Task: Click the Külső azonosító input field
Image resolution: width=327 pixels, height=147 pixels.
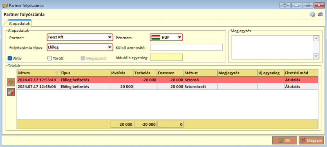Action: click(x=186, y=47)
